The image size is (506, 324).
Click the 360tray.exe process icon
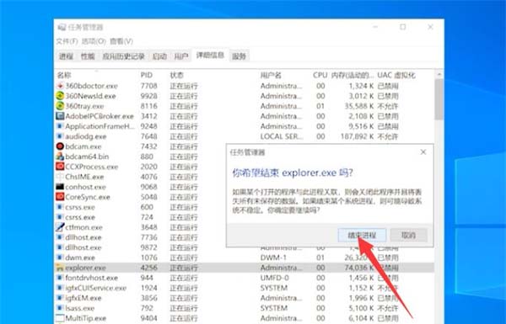pyautogui.click(x=60, y=106)
